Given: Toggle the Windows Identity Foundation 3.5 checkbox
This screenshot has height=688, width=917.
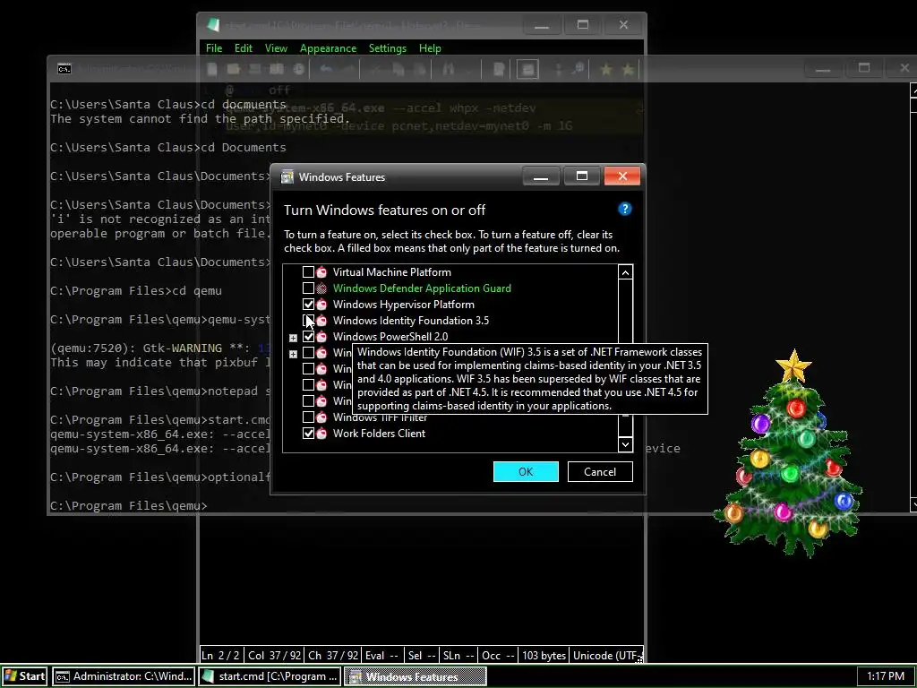Looking at the screenshot, I should click(x=308, y=320).
